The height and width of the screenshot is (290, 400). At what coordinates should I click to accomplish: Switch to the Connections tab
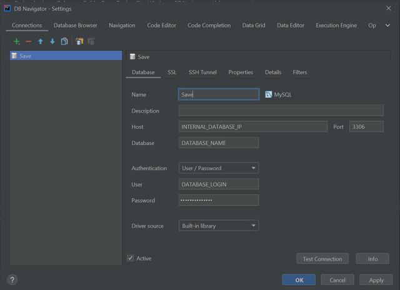coord(27,25)
